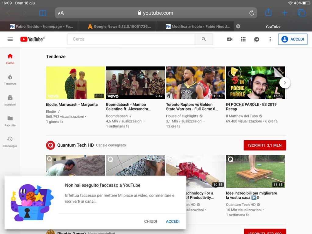Viewport: 312px width, 234px height.
Task: Click Idee incredibili per migliorare title
Action: point(251,195)
